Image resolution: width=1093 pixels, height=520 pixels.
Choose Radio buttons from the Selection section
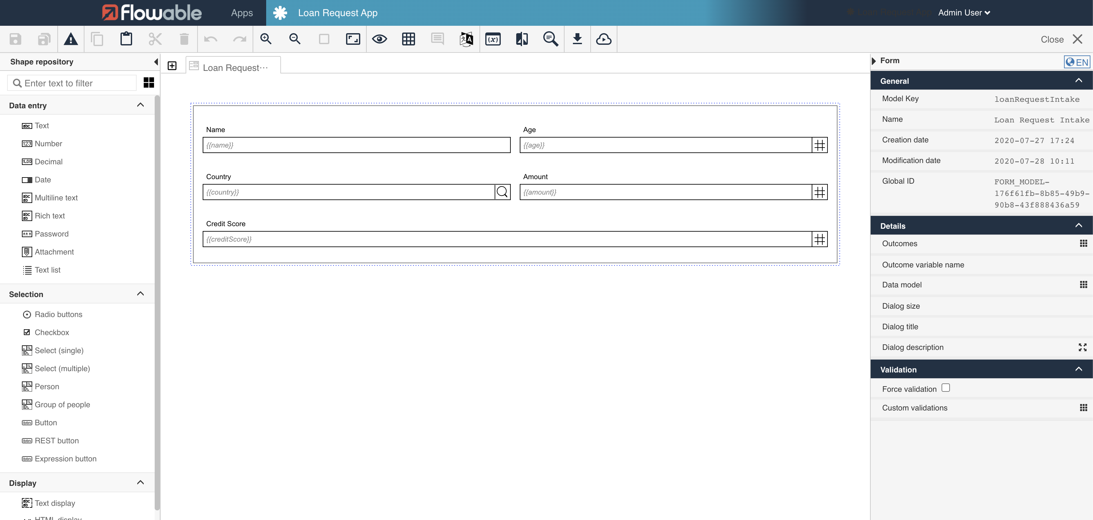[58, 314]
